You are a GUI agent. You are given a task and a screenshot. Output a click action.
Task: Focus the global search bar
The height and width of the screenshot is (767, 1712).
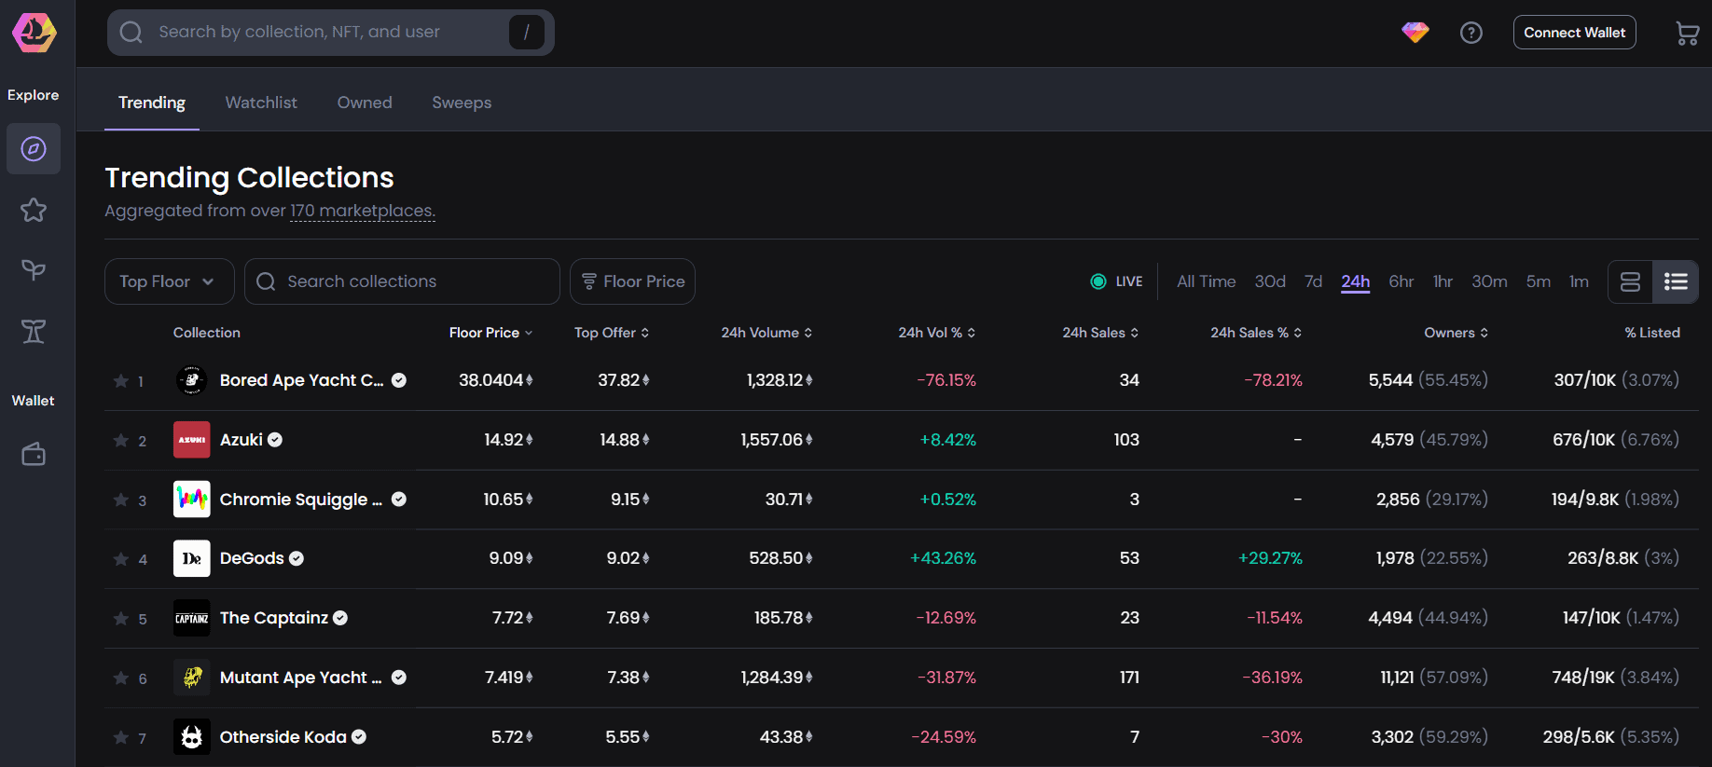tap(331, 33)
